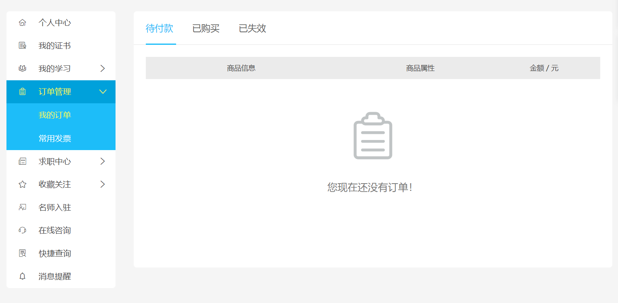Screen dimensions: 618x303
Task: Open 常用发票 in the sidebar
Action: coord(55,138)
